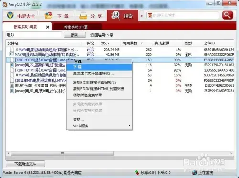
Task: Click the download folder icon
Action: click(x=48, y=16)
